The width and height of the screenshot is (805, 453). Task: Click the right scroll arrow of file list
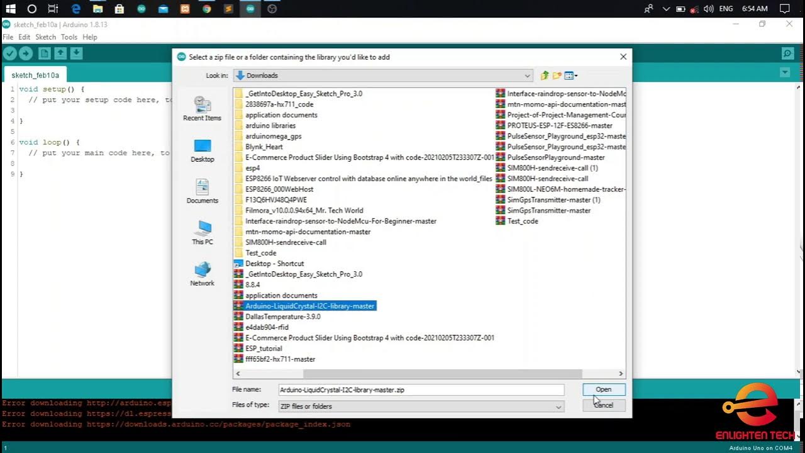click(x=621, y=373)
